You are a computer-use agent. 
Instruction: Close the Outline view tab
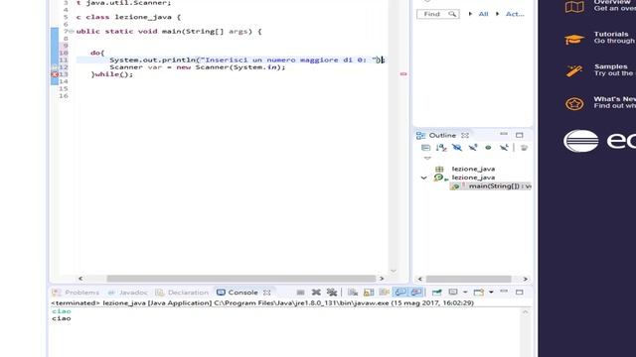pyautogui.click(x=465, y=135)
